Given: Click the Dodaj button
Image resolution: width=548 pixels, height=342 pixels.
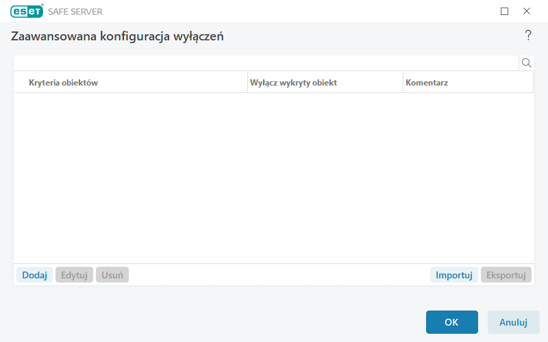Looking at the screenshot, I should (35, 275).
